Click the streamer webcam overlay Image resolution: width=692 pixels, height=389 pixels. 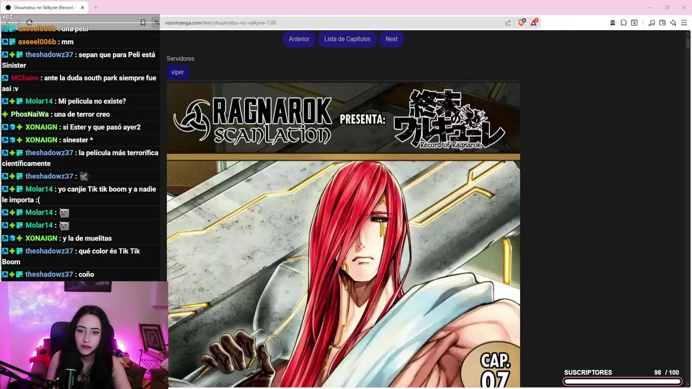pyautogui.click(x=84, y=335)
